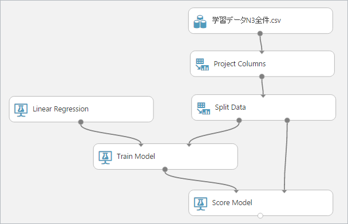Select the Train Model module label
The width and height of the screenshot is (348, 224).
coord(136,156)
